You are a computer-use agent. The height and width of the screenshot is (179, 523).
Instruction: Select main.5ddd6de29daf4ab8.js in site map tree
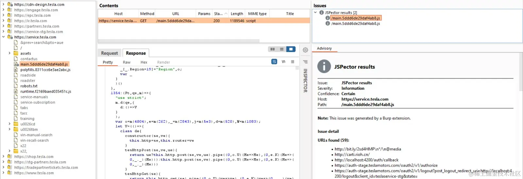(44, 64)
